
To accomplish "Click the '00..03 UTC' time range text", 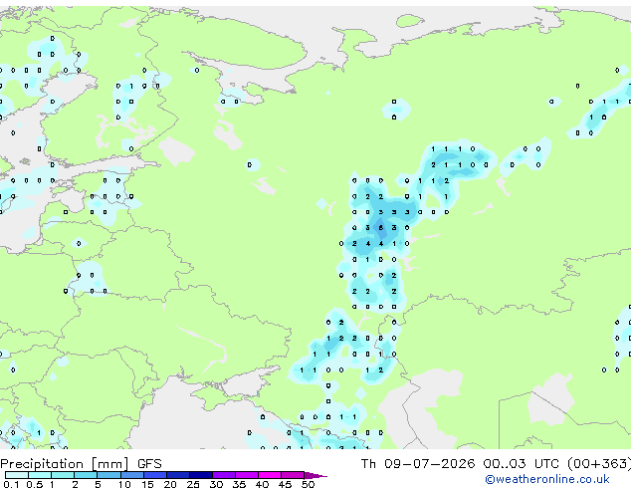I will (521, 464).
